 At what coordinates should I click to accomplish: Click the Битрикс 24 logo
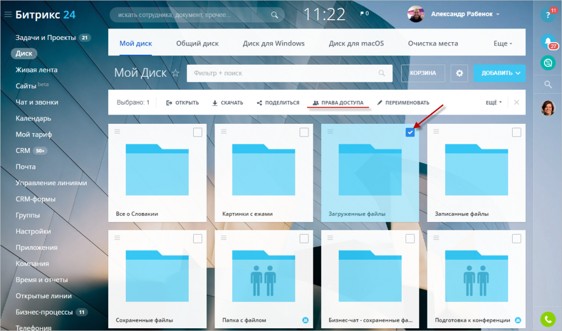pos(46,15)
